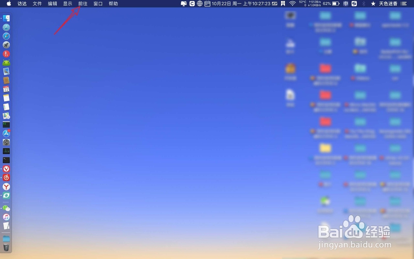Click the 帮助 menu item
414x259 pixels.
click(x=113, y=4)
